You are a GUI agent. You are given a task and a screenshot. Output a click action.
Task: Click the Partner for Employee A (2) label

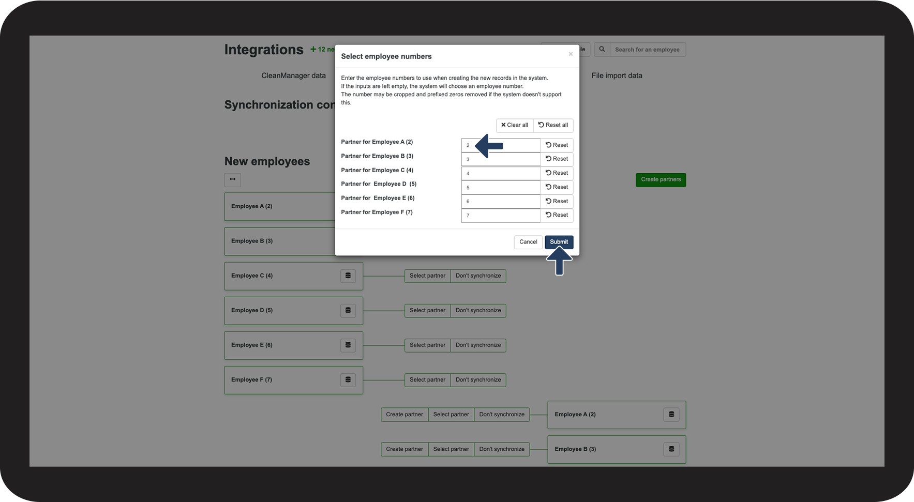[377, 142]
